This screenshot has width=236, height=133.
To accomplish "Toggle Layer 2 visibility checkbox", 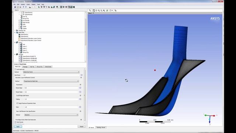I will [20, 46].
